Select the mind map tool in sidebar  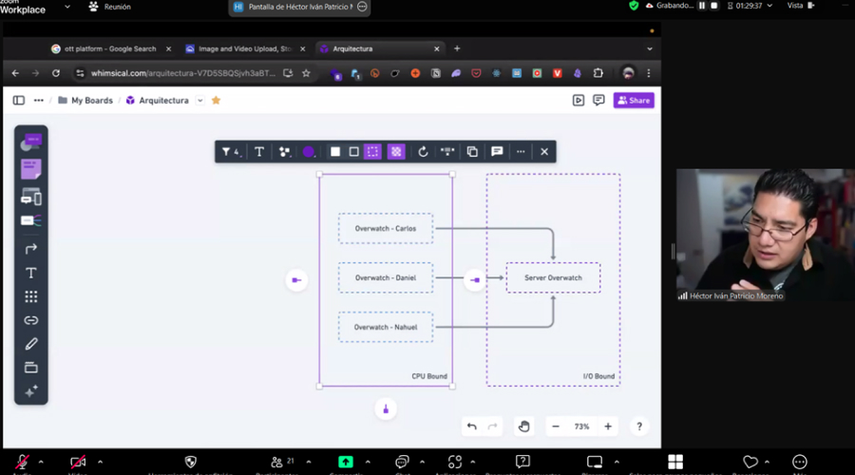coord(31,220)
